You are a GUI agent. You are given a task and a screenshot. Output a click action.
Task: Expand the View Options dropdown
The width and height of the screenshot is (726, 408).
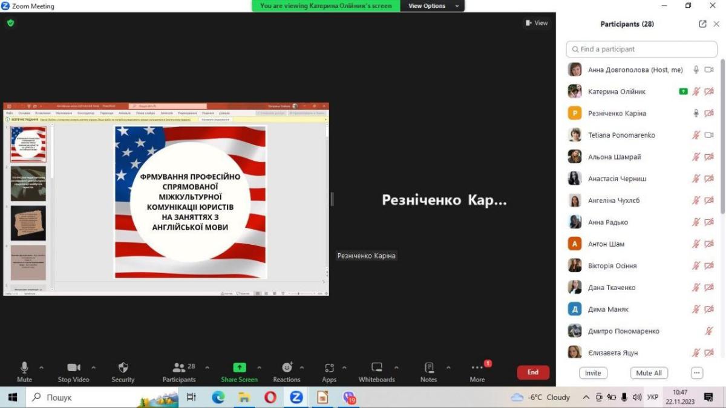pyautogui.click(x=432, y=6)
